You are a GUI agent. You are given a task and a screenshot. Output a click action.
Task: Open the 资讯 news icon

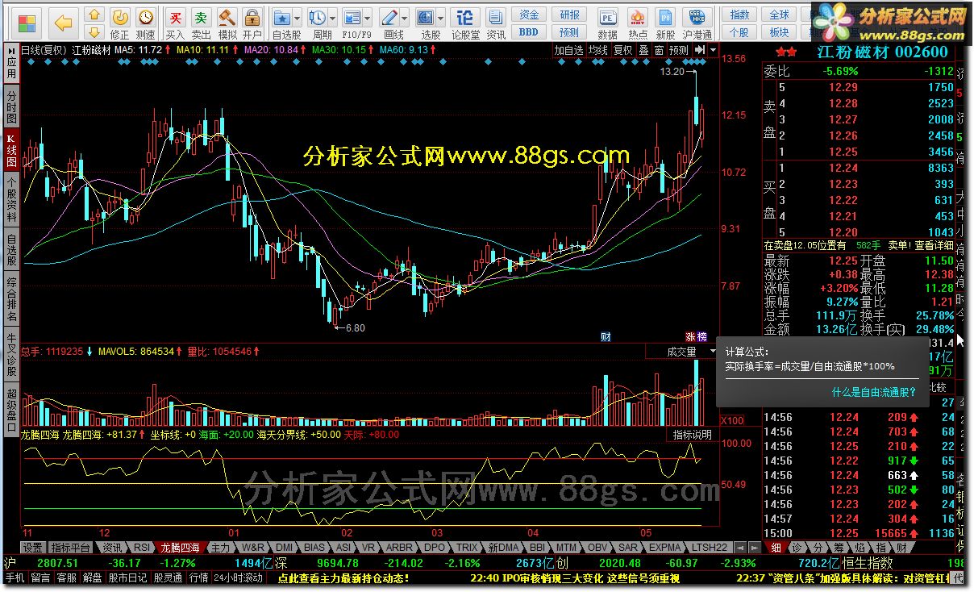tap(496, 23)
